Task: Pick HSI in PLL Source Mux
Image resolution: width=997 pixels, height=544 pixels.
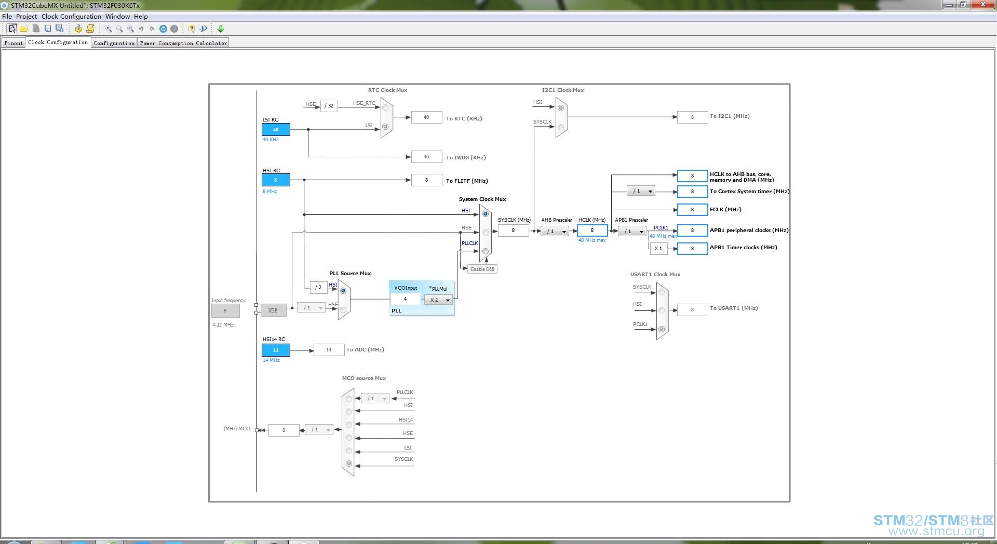Action: 343,291
